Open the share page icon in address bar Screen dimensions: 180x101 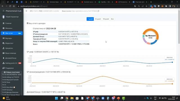tap(143, 6)
